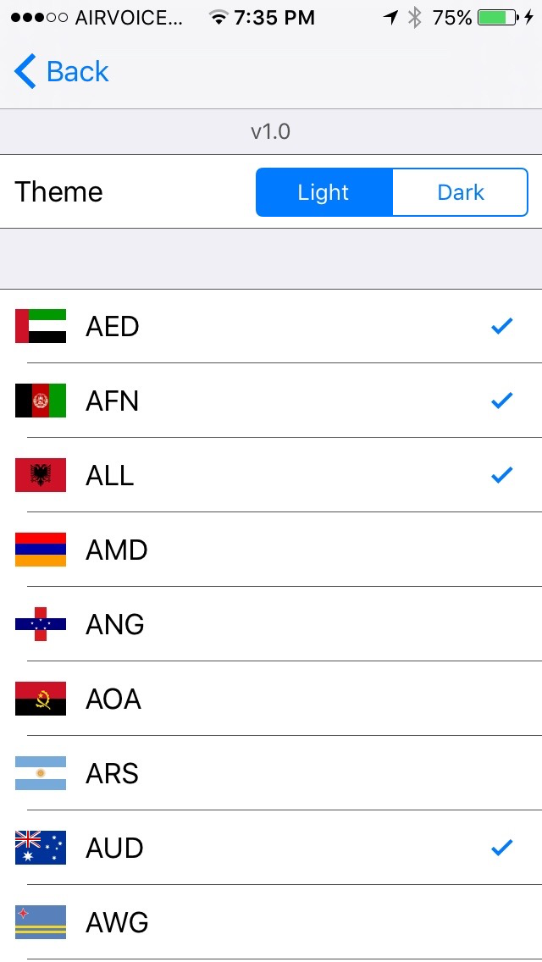Viewport: 542px width, 962px height.
Task: Switch theme to Dark
Action: pyautogui.click(x=460, y=192)
